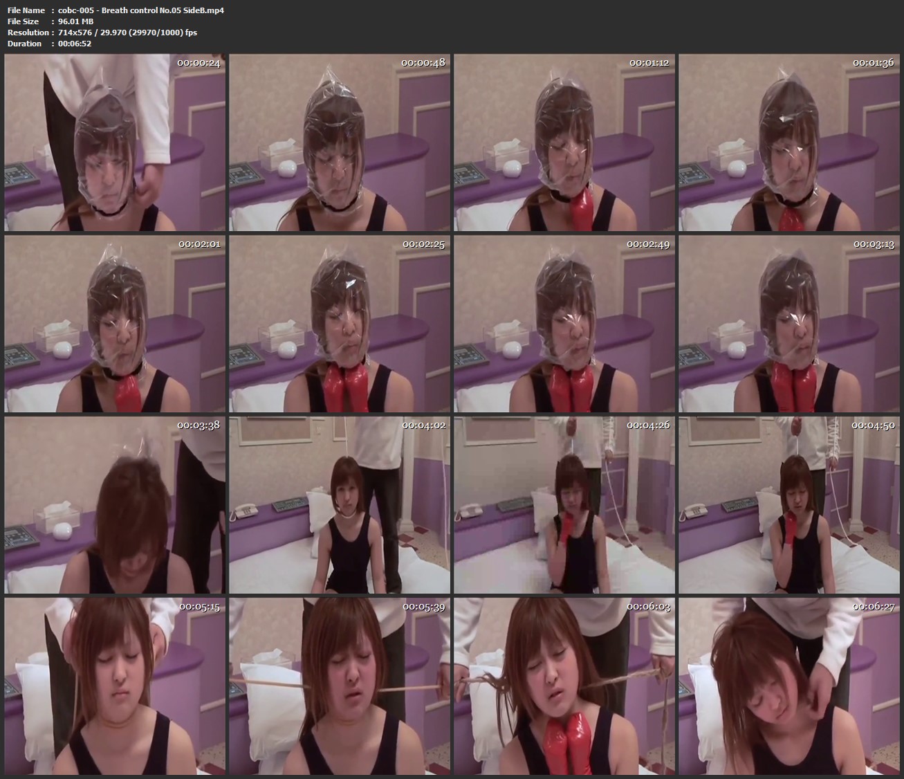
Task: Pick the frame marked 00:03:13
Action: coord(789,324)
